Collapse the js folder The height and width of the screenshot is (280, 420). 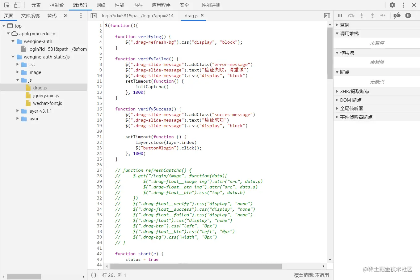pos(18,80)
